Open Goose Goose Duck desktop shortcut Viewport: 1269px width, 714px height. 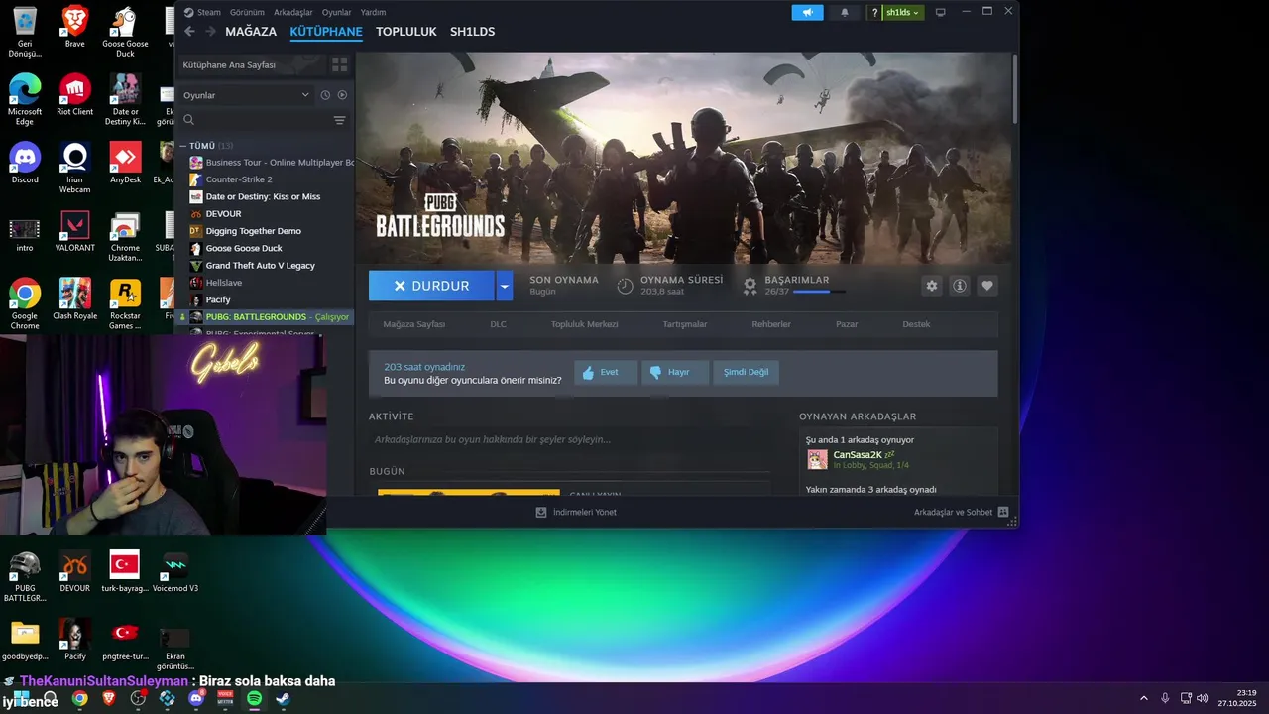(x=125, y=32)
